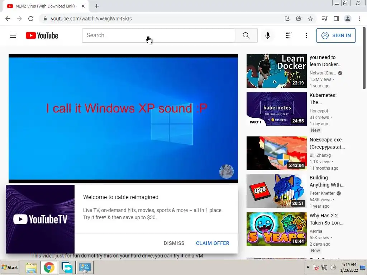The image size is (367, 275).
Task: Open File Explorer from taskbar
Action: tap(31, 267)
